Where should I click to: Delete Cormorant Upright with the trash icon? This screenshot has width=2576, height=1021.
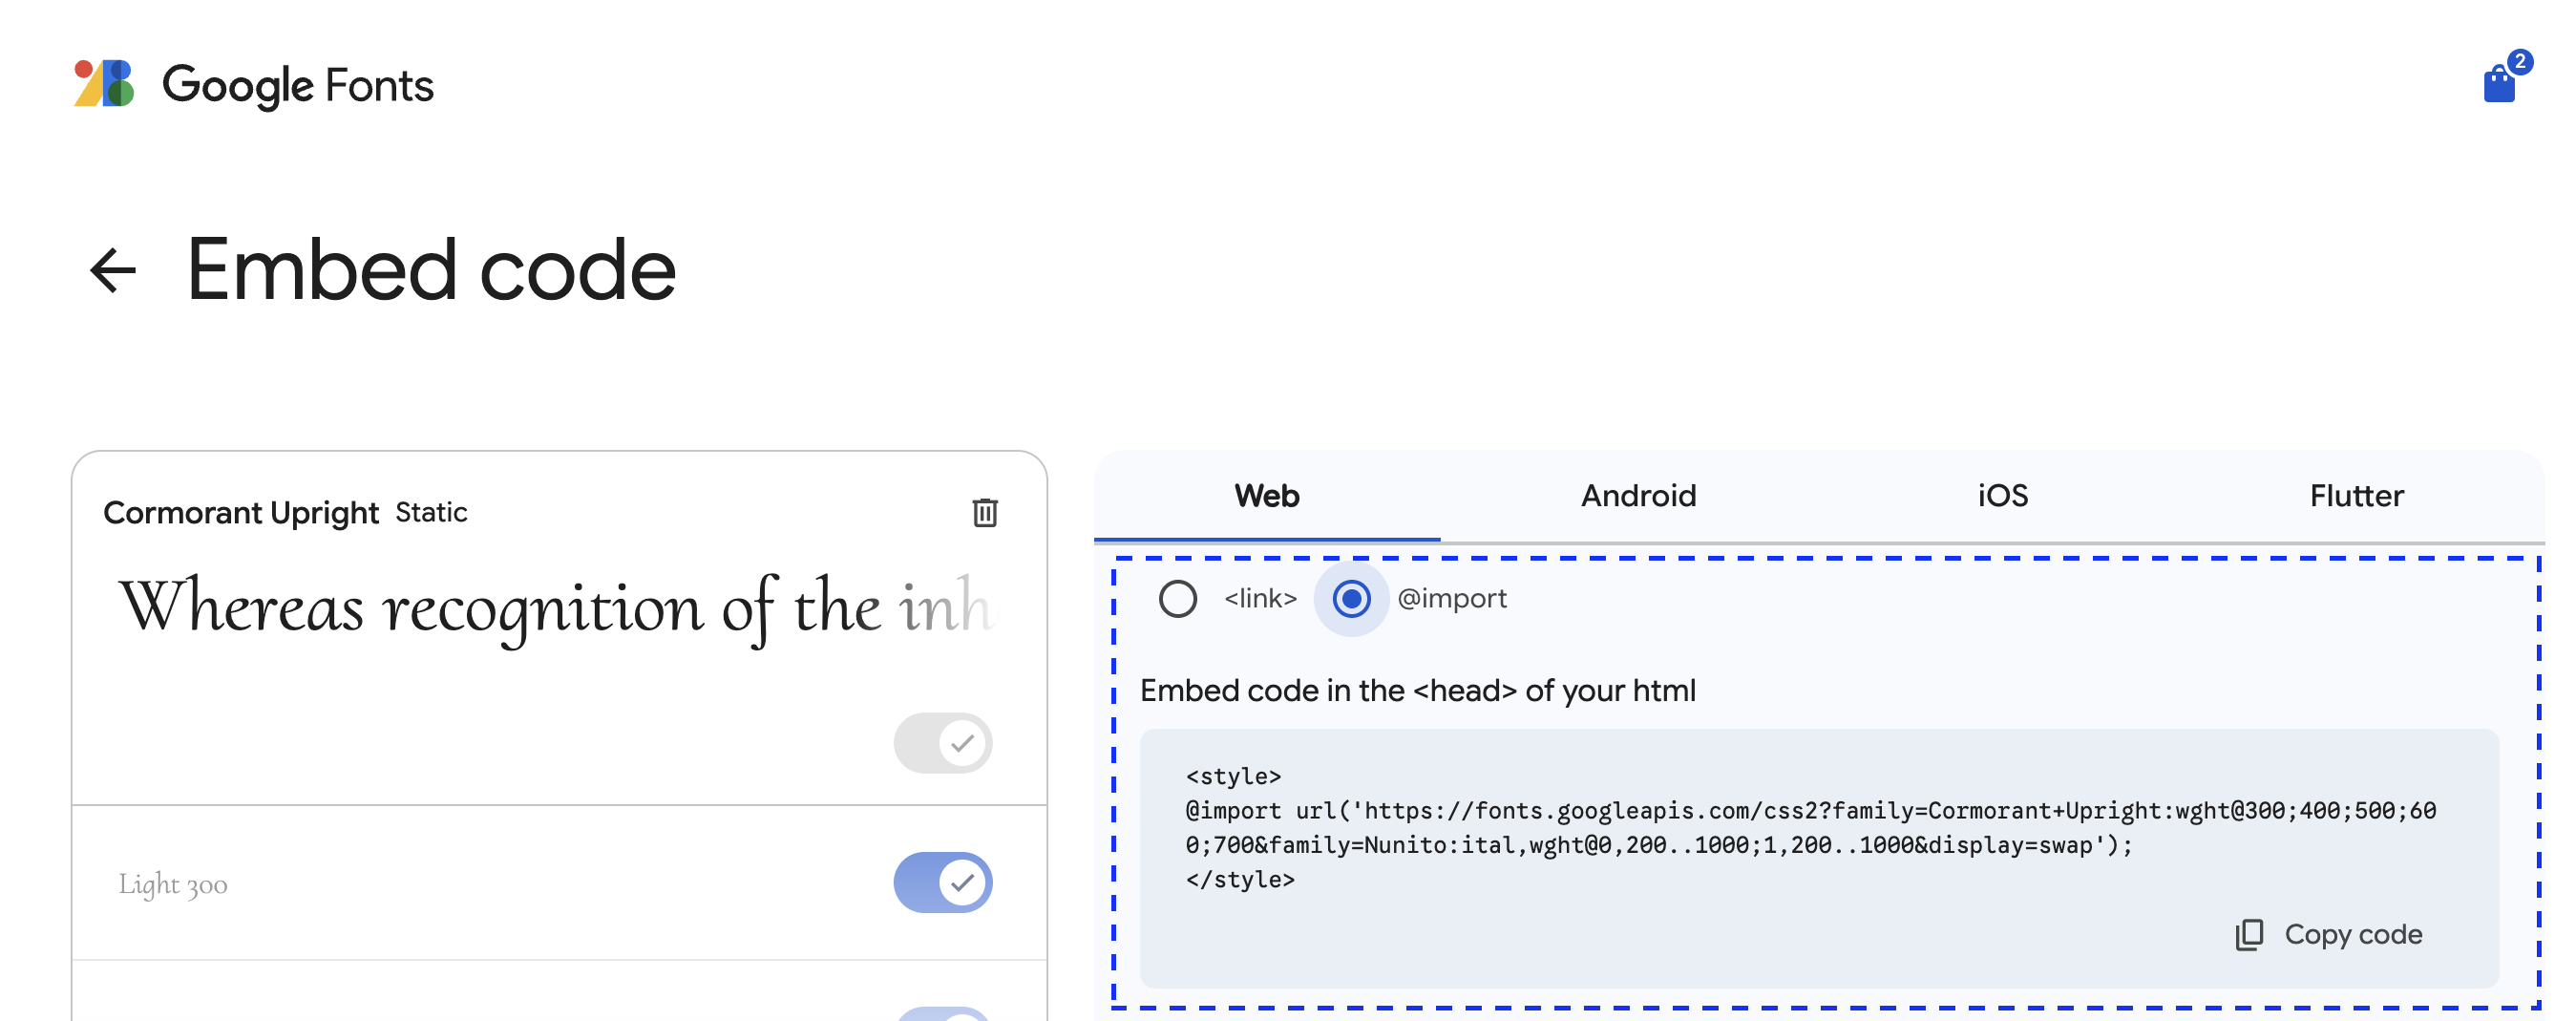(x=985, y=512)
